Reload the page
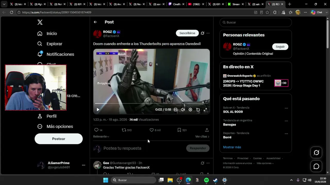The width and height of the screenshot is (330, 185). coord(11,12)
